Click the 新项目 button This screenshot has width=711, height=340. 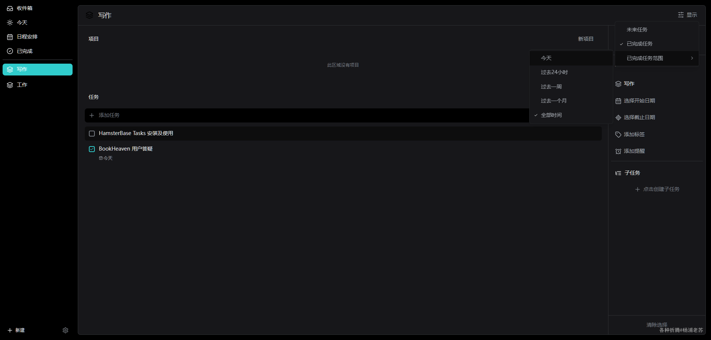coord(585,39)
